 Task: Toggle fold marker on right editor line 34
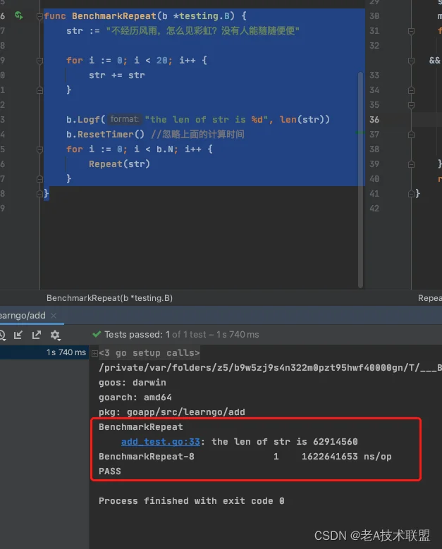click(x=412, y=90)
